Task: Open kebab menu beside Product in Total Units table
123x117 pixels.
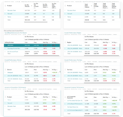Action: coord(65,5)
